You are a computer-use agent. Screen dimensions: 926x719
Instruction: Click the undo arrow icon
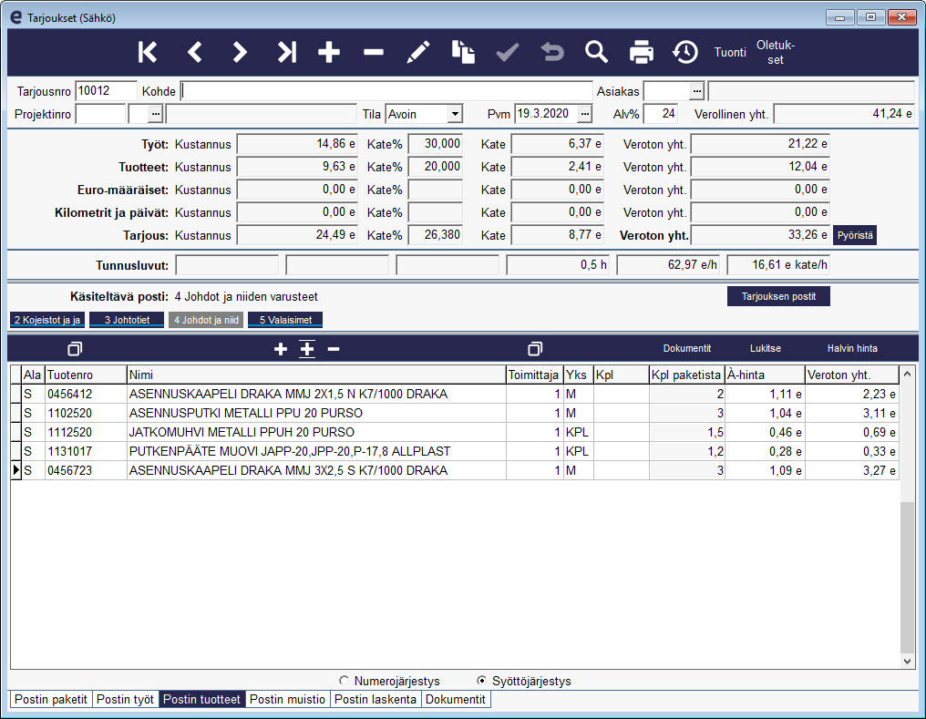coord(552,52)
